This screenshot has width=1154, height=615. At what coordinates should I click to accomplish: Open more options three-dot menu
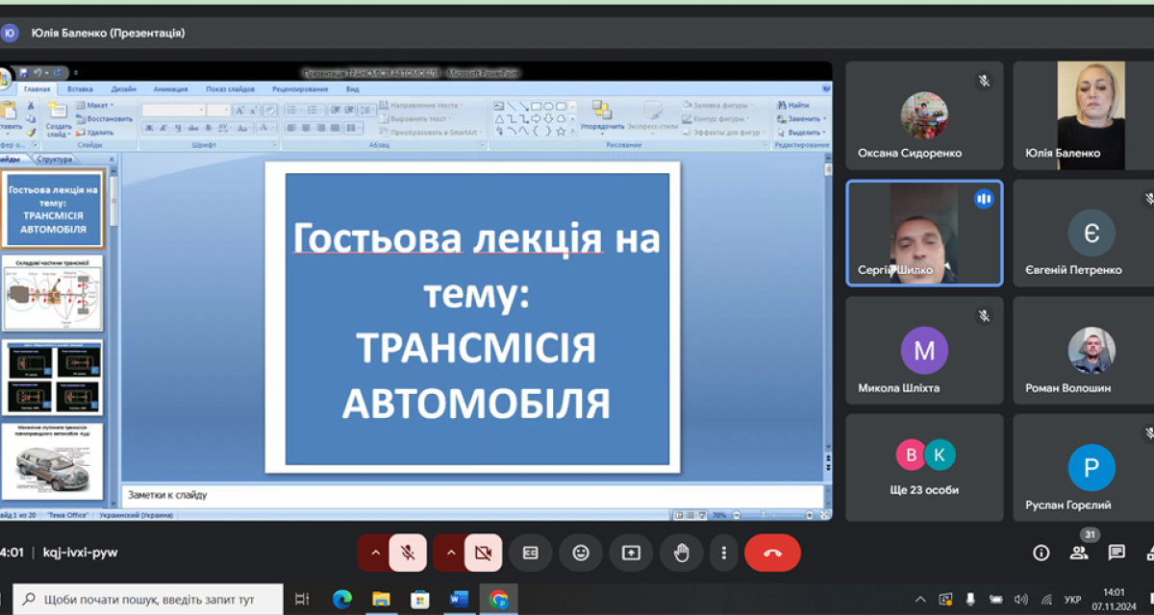pyautogui.click(x=723, y=553)
